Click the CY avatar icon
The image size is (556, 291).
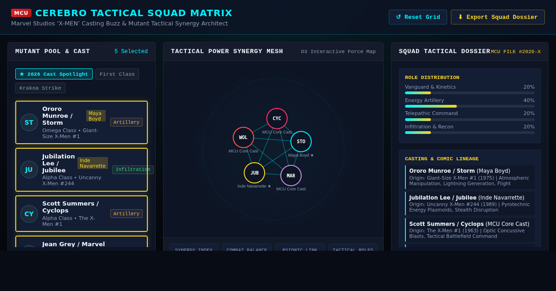tap(29, 214)
